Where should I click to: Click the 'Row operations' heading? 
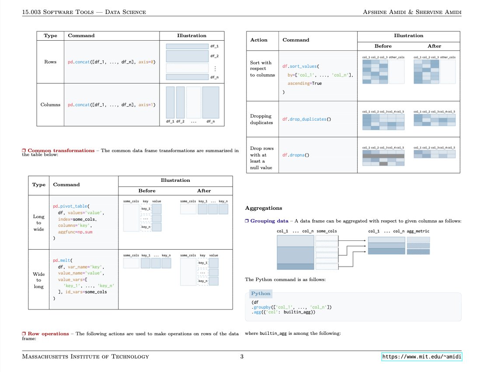(x=49, y=334)
